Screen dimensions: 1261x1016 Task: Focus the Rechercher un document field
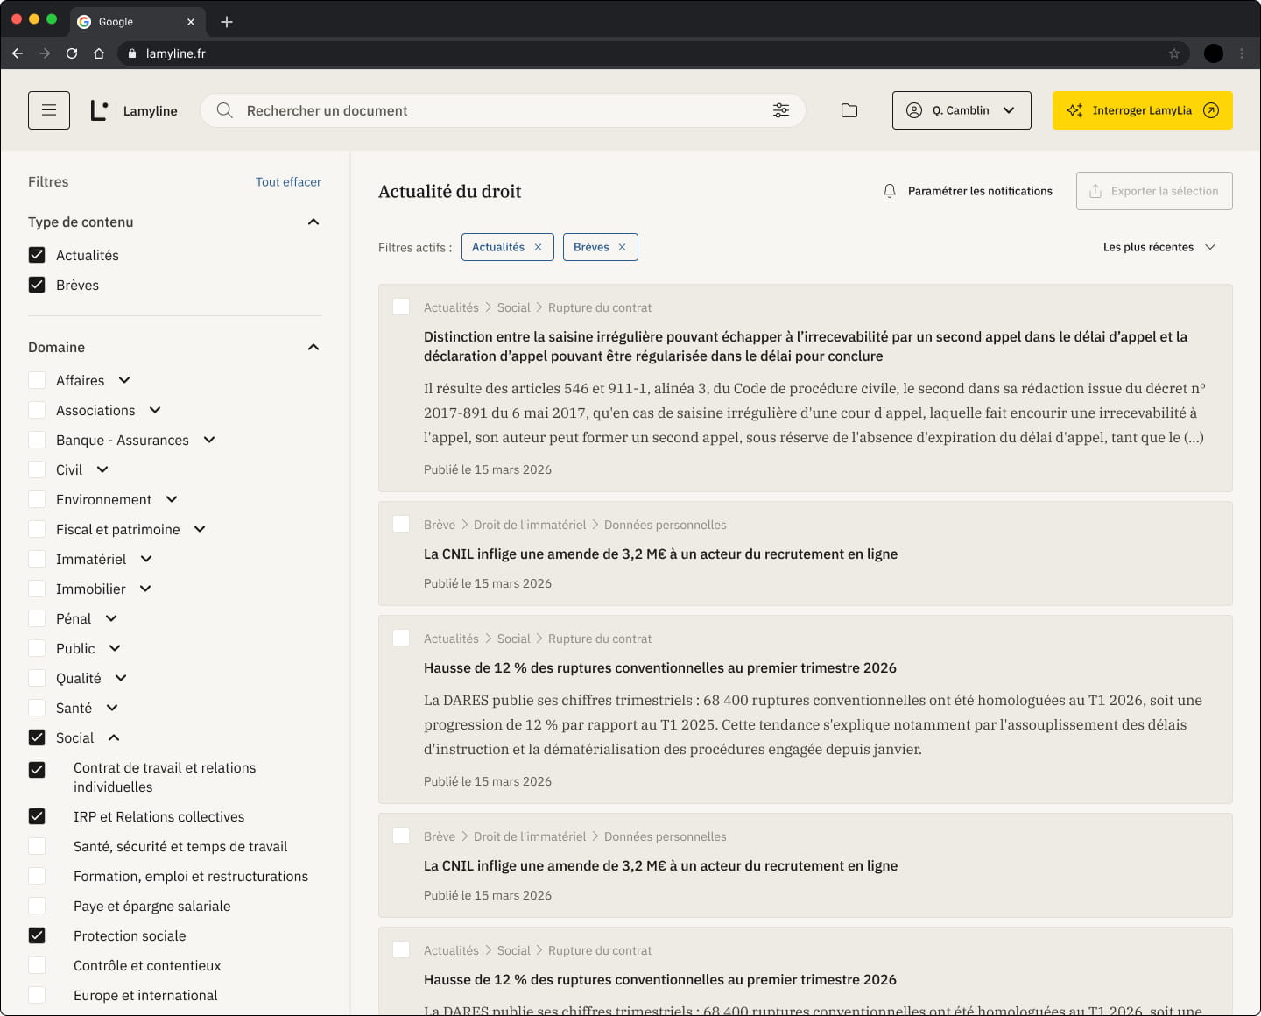point(503,110)
